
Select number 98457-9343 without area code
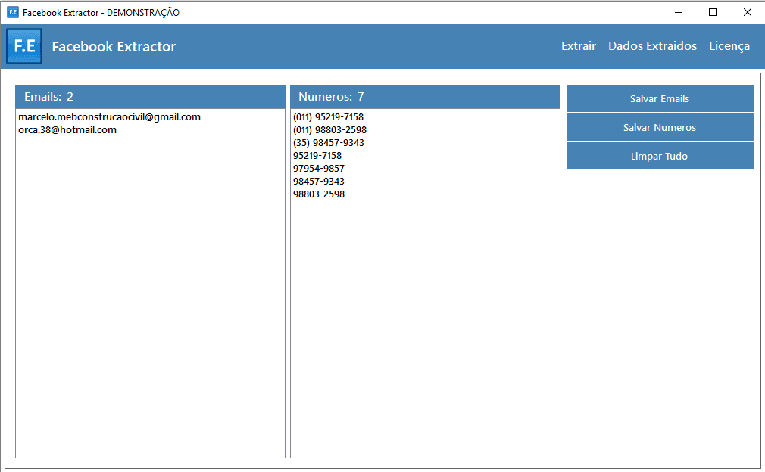click(x=319, y=182)
